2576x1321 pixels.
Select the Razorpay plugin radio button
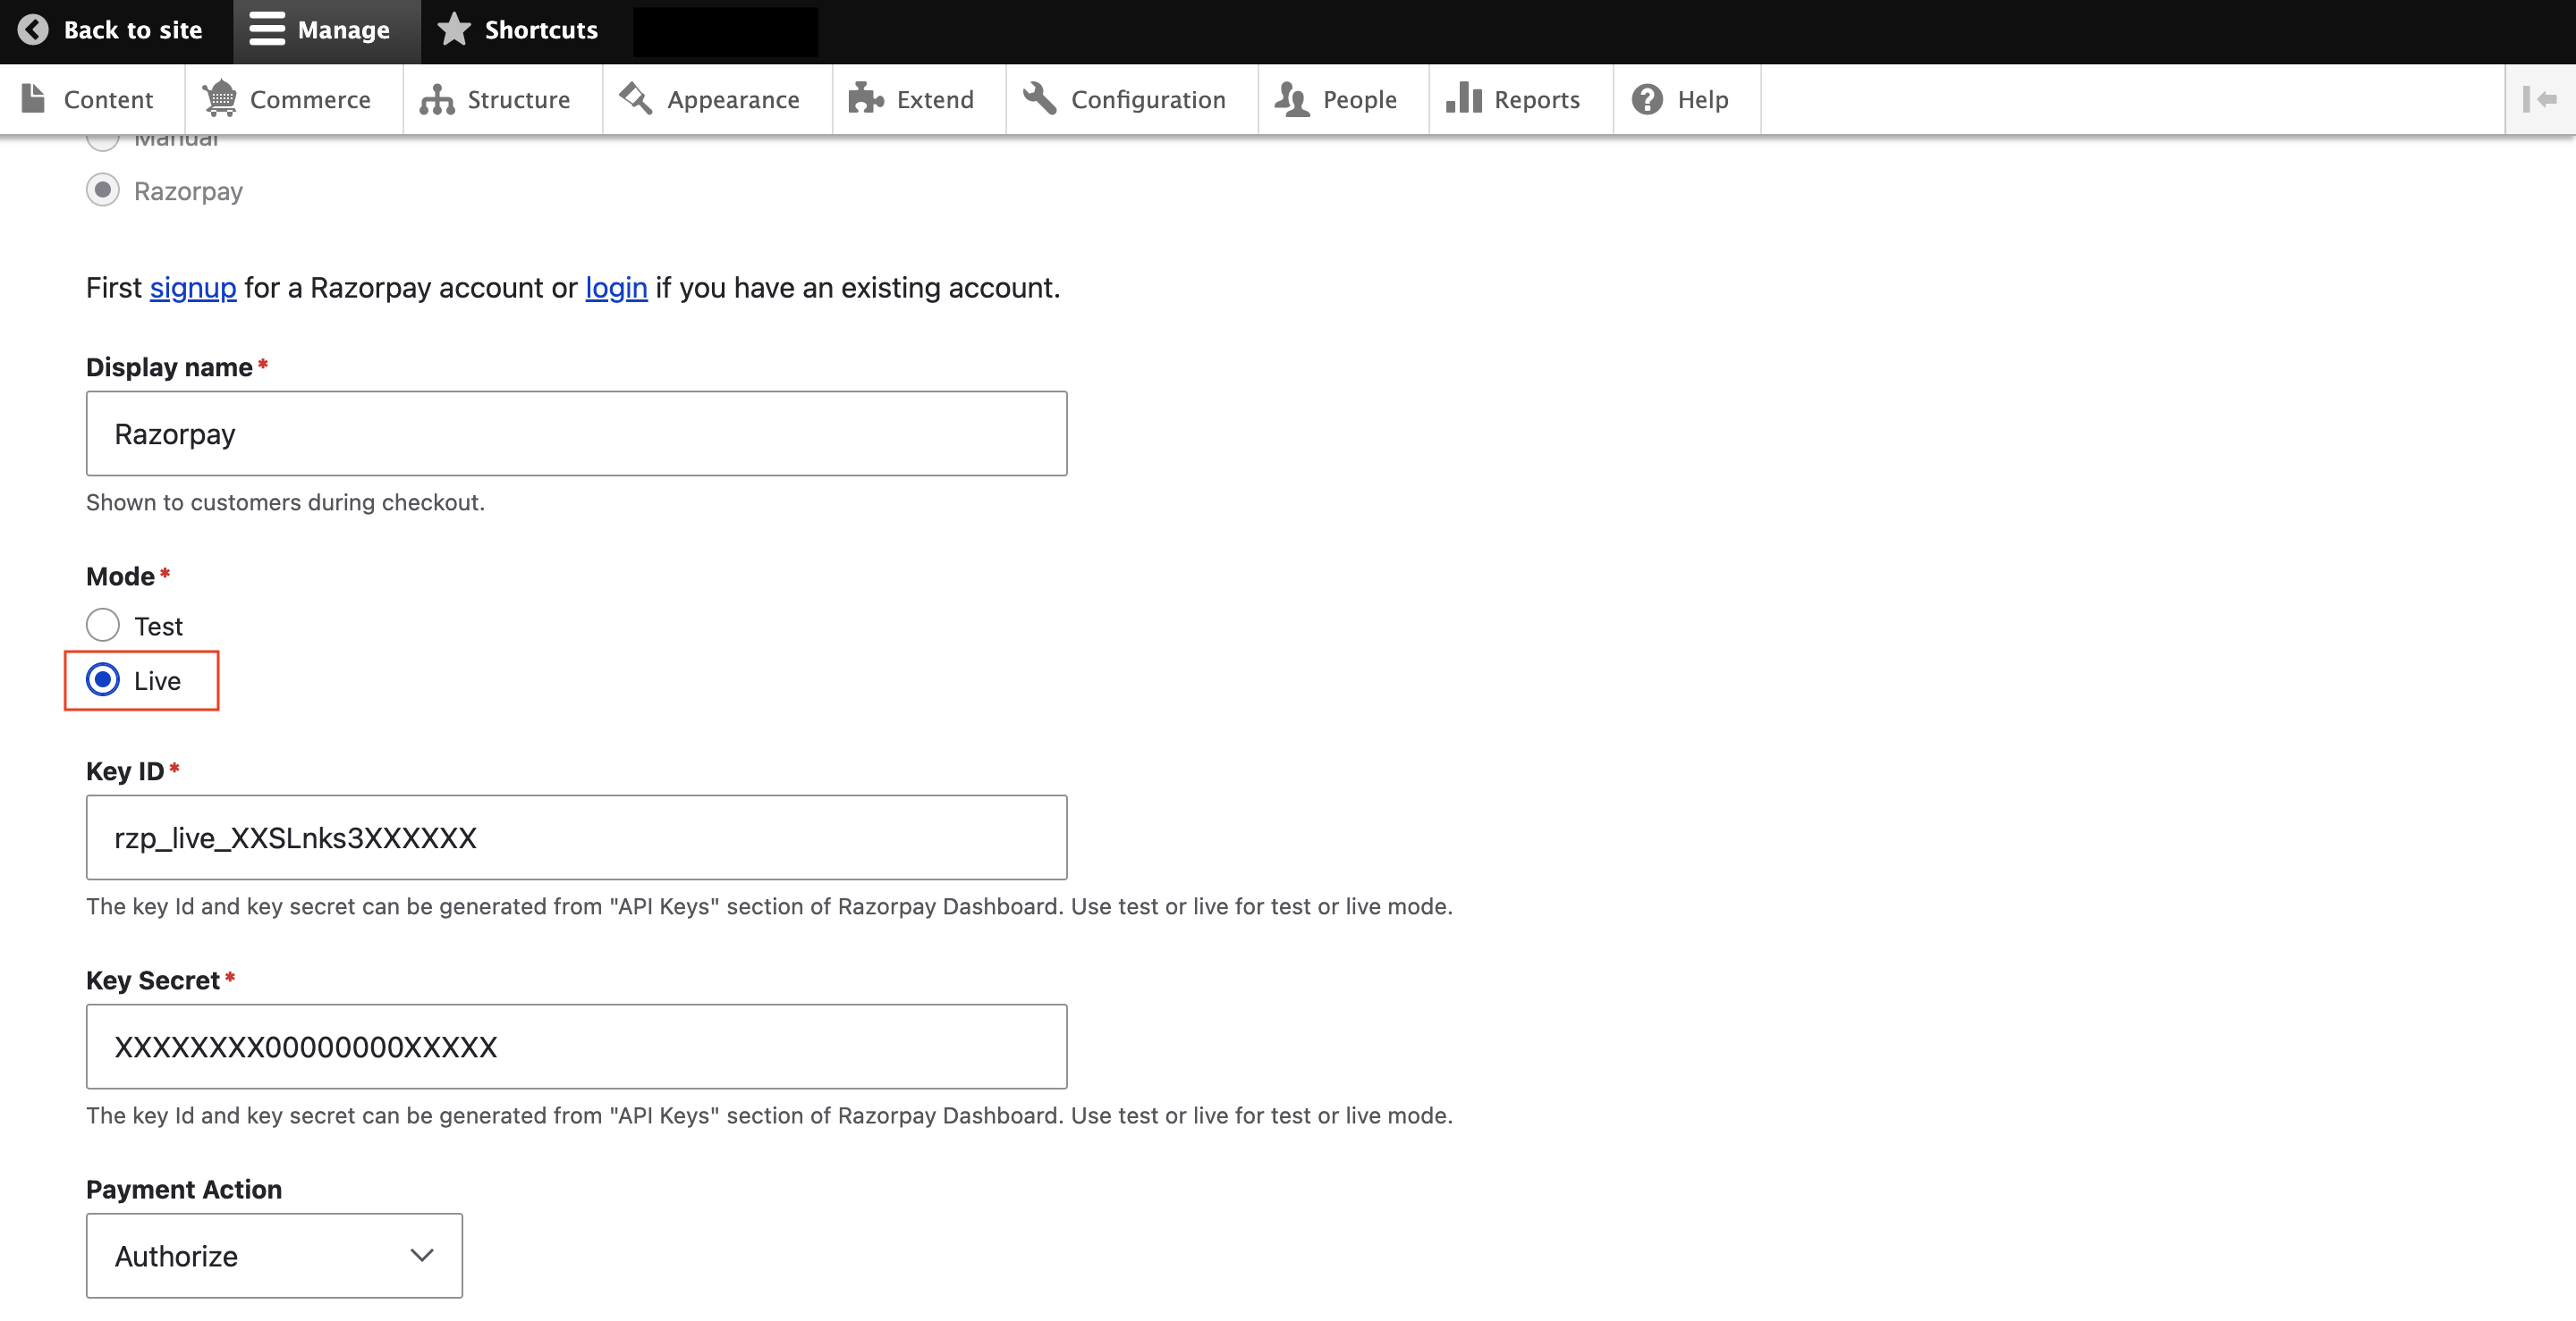103,189
